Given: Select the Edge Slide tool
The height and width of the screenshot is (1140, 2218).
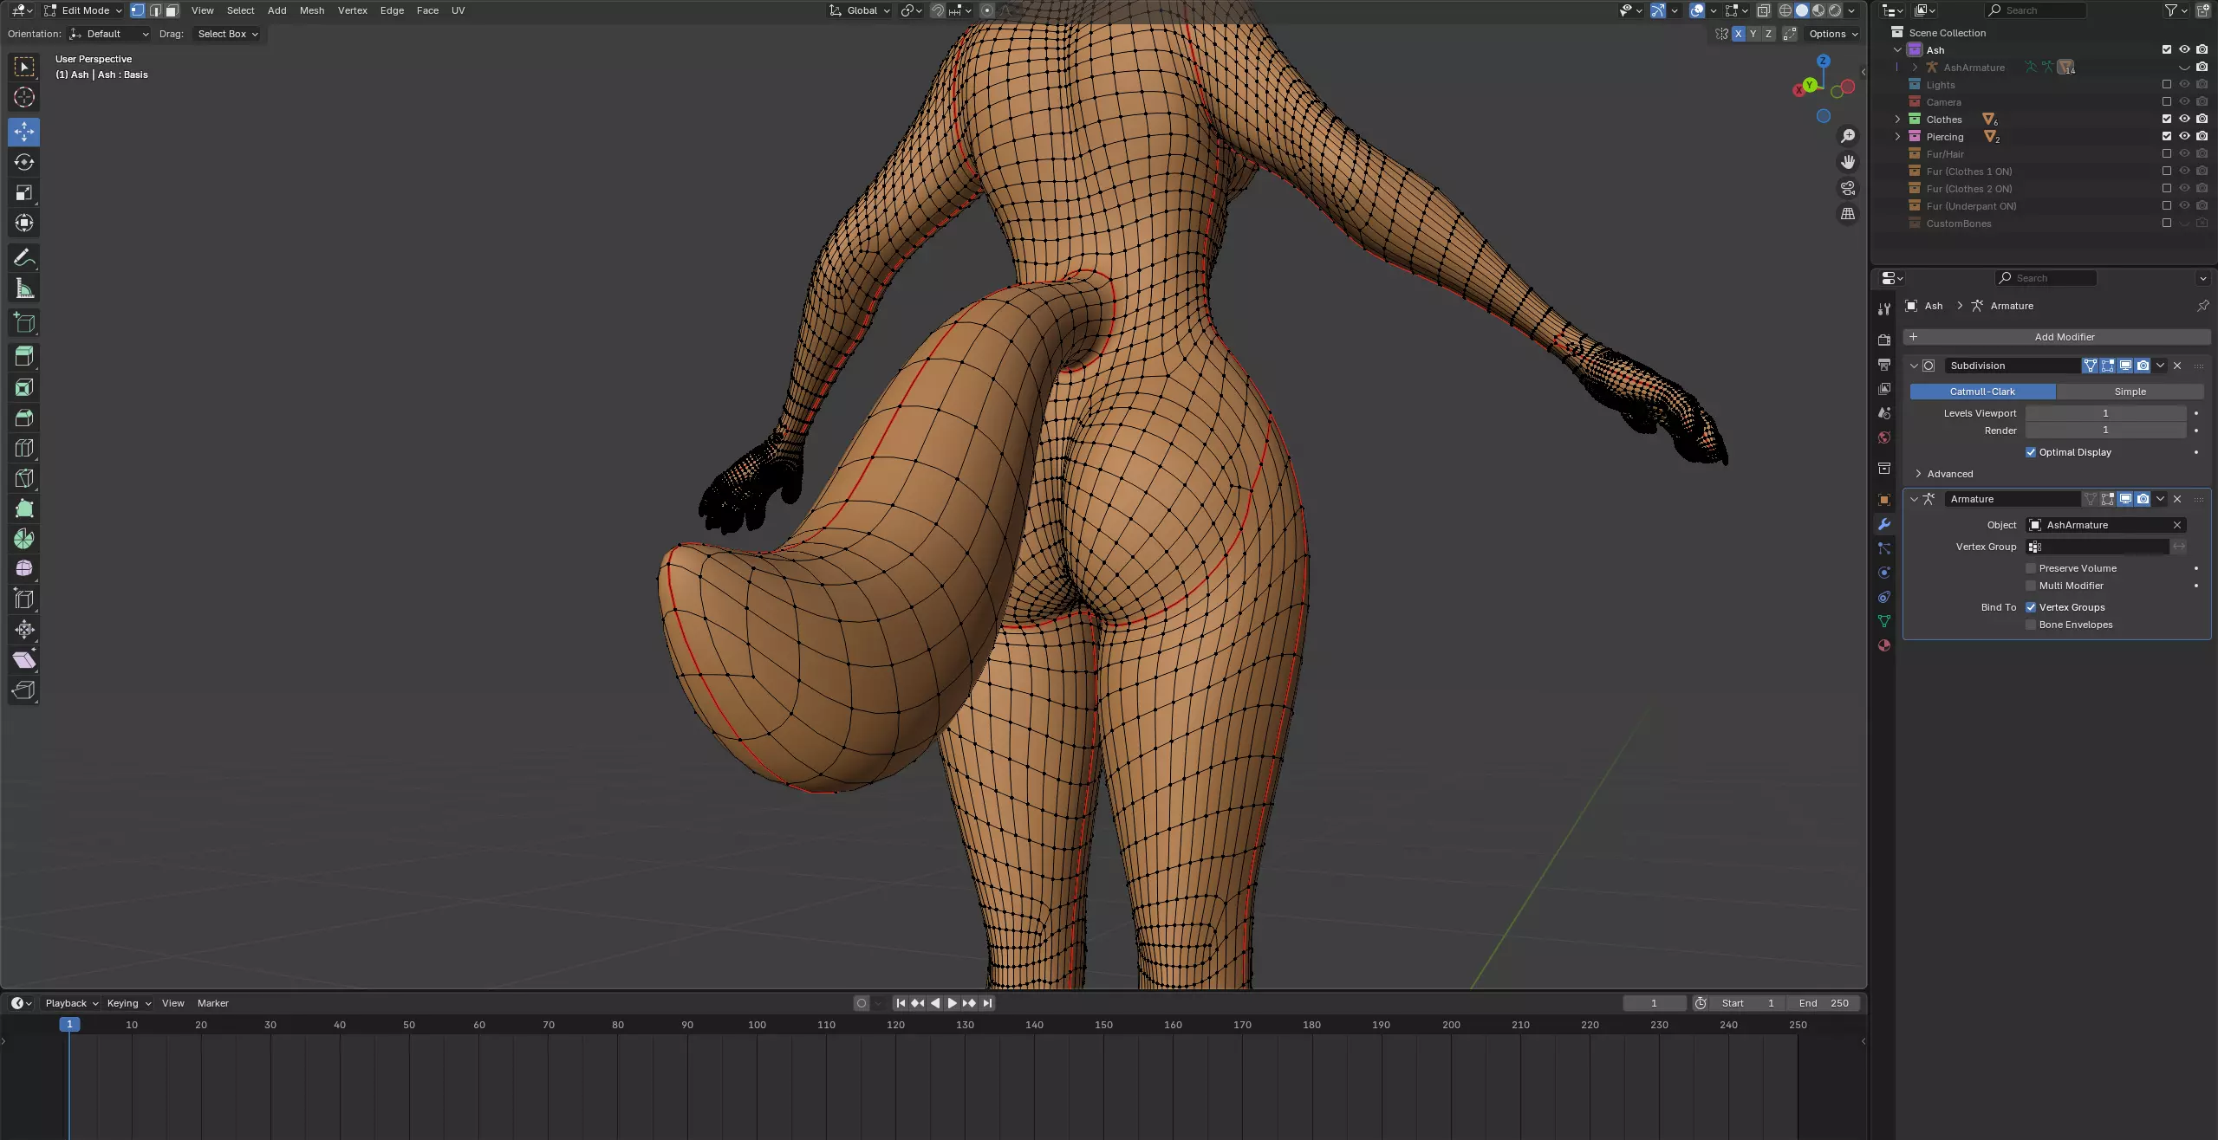Looking at the screenshot, I should pos(24,599).
